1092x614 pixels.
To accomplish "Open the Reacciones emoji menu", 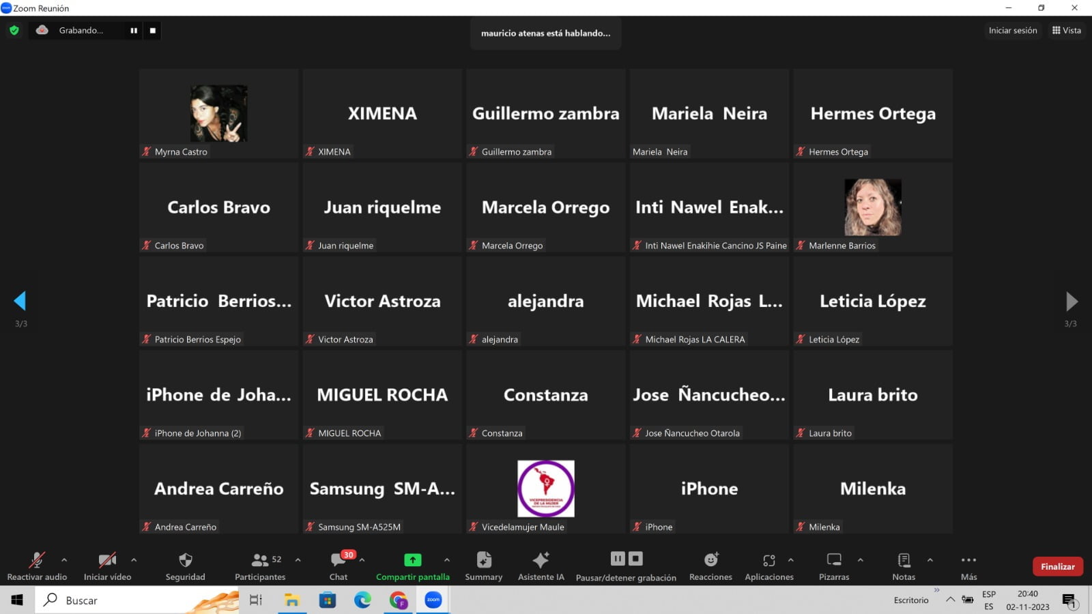I will pyautogui.click(x=710, y=560).
